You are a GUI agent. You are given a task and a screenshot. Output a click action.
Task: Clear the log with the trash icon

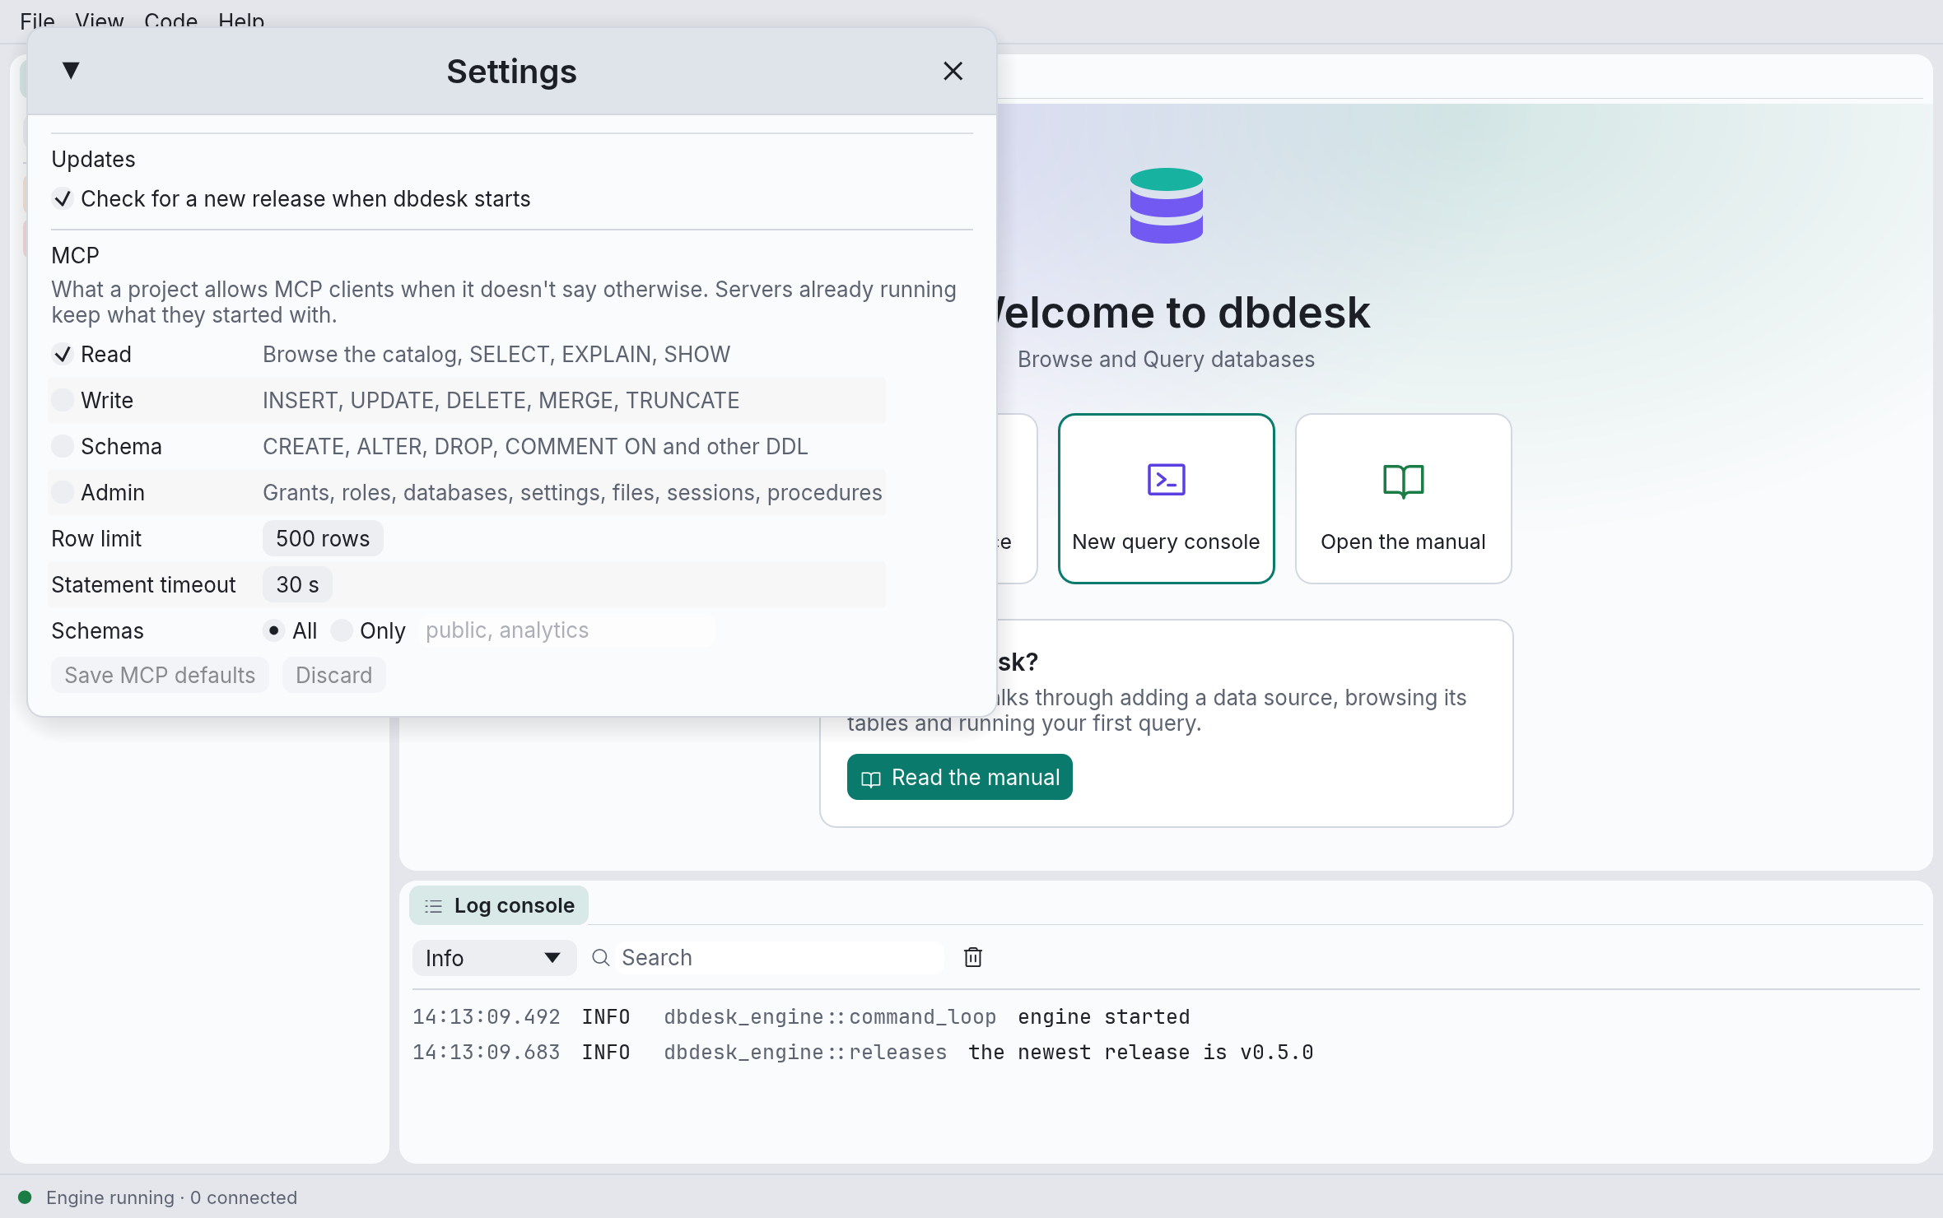coord(973,958)
